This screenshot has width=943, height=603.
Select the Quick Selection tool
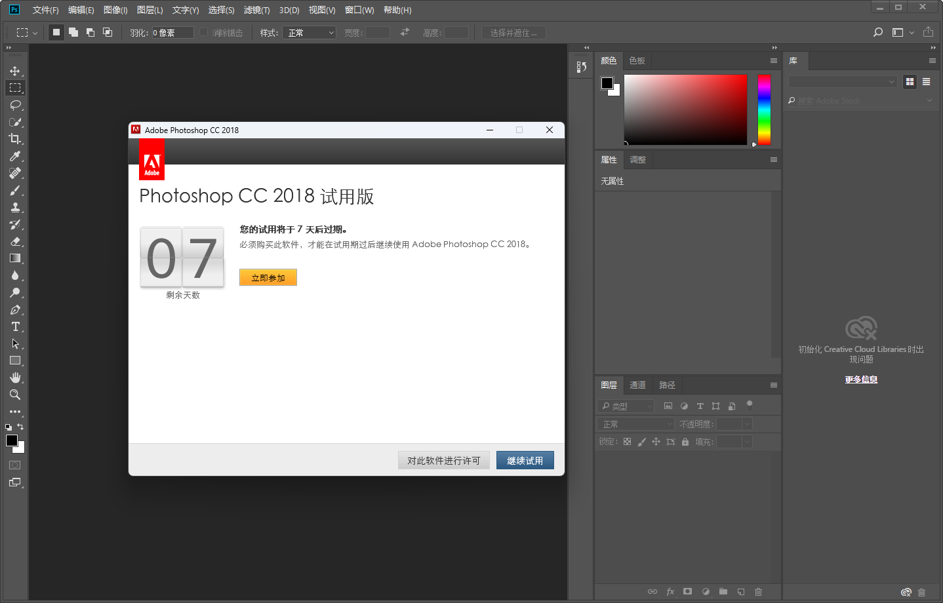[x=15, y=122]
